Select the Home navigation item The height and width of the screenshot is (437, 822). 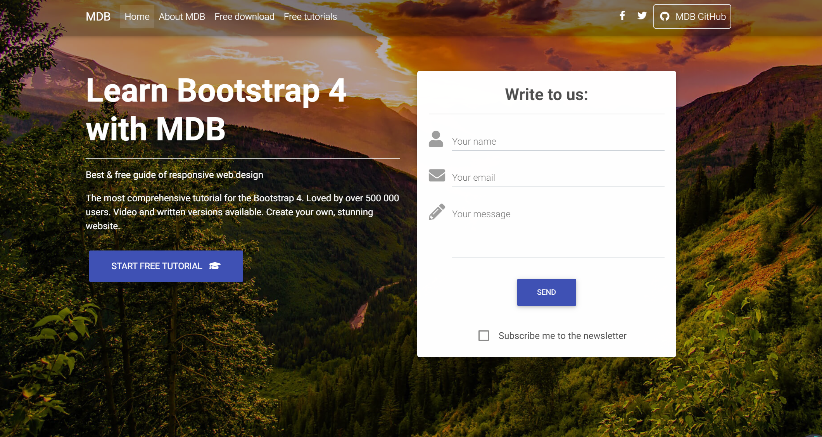(x=137, y=16)
